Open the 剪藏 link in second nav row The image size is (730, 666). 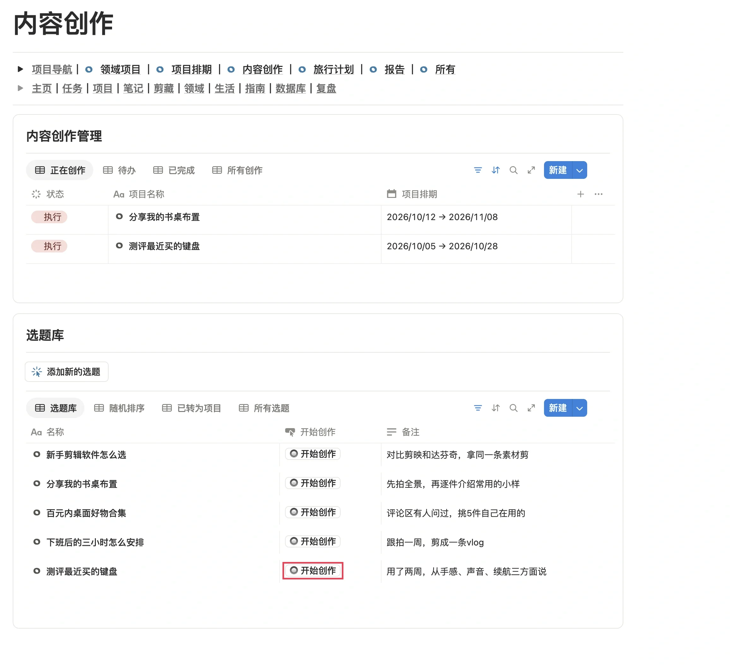coord(164,88)
